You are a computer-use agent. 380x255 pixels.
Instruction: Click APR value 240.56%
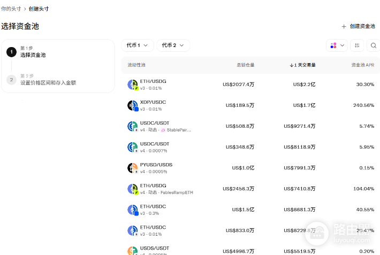(x=364, y=105)
